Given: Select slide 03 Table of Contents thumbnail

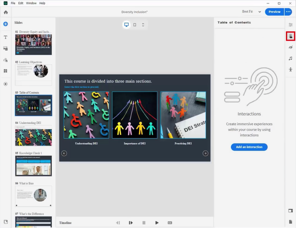Looking at the screenshot, I should (34, 105).
